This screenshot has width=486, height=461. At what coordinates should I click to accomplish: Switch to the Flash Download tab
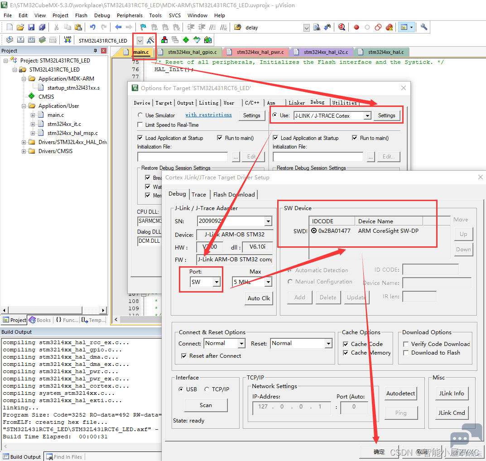point(234,195)
